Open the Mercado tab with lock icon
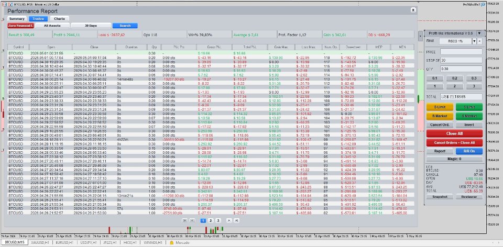The image size is (503, 247). pos(179,242)
